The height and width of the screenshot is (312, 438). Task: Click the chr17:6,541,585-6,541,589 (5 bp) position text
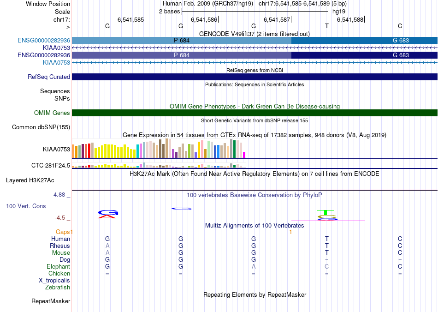(x=302, y=4)
